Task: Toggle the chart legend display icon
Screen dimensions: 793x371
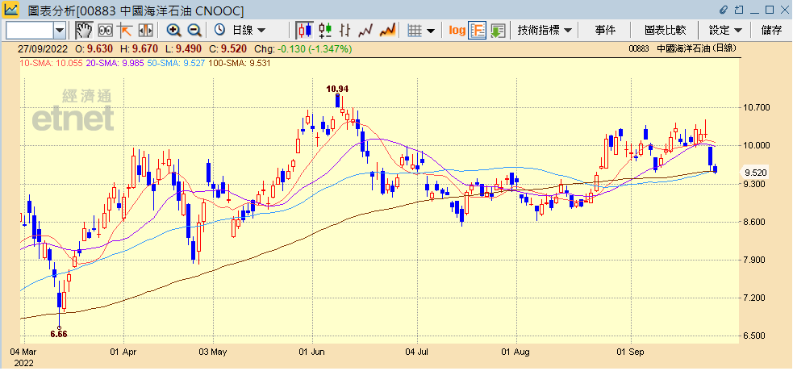Action: pos(477,30)
